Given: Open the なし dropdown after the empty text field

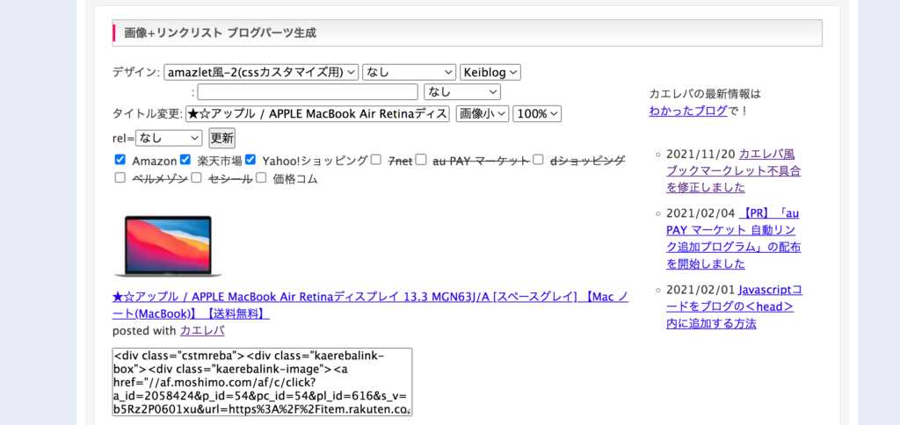Looking at the screenshot, I should coord(462,92).
